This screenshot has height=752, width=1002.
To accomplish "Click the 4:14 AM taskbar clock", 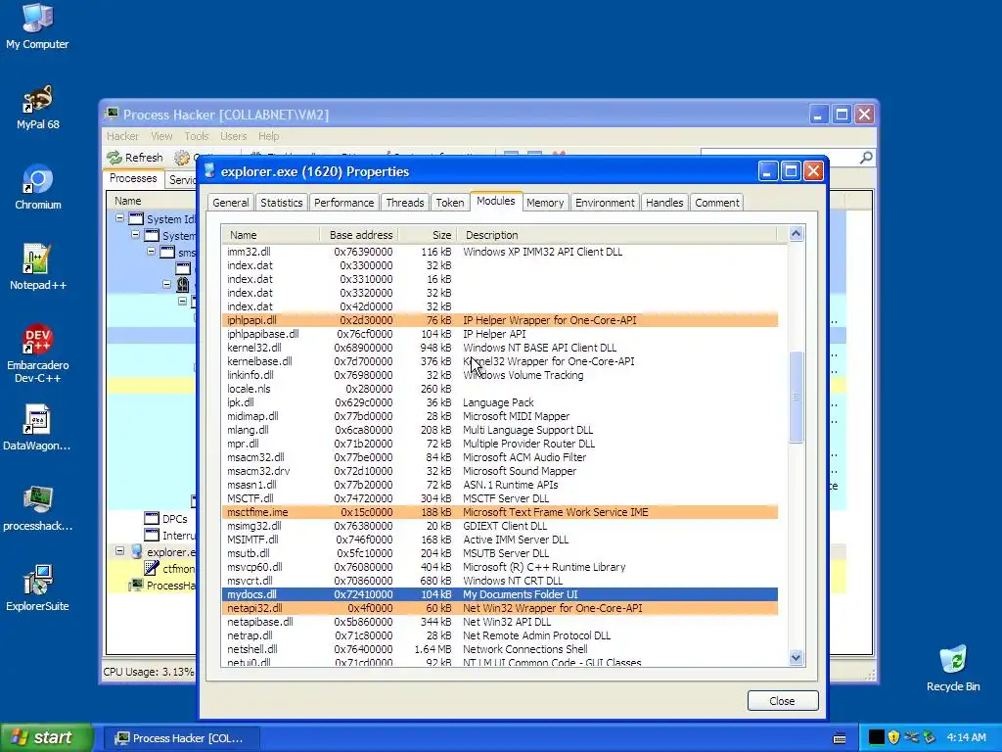I will click(966, 738).
